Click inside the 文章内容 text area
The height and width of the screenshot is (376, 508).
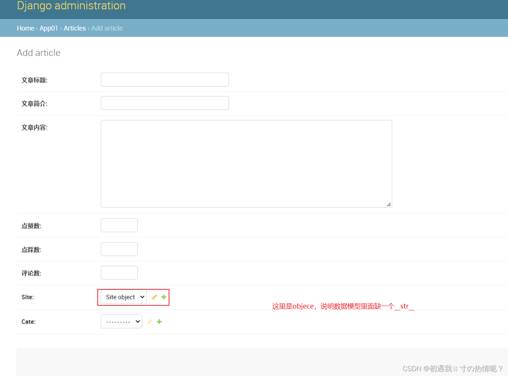(246, 164)
